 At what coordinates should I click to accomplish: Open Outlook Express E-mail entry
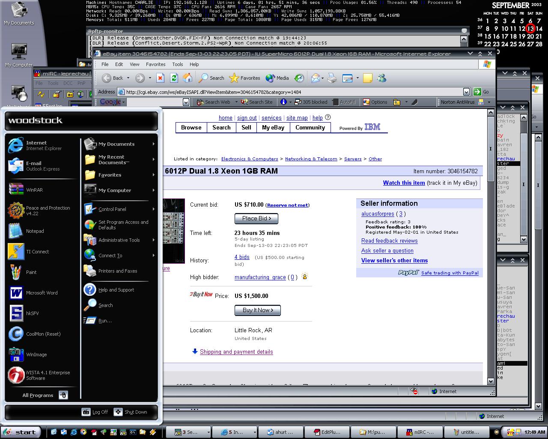(x=41, y=166)
